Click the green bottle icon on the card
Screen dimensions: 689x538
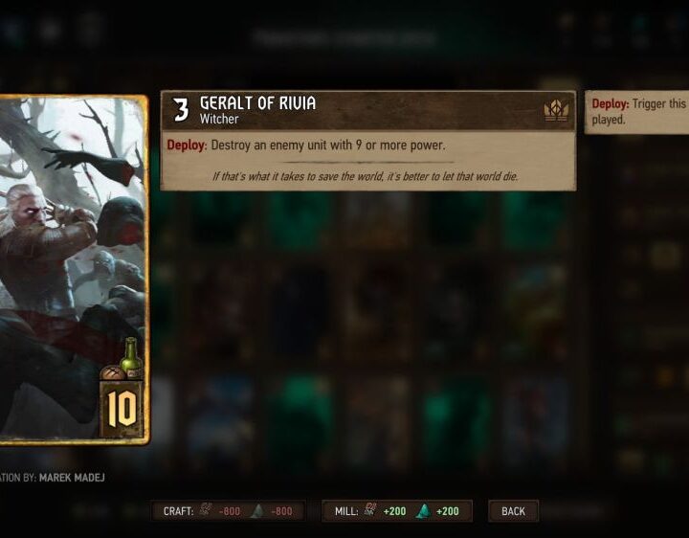131,357
